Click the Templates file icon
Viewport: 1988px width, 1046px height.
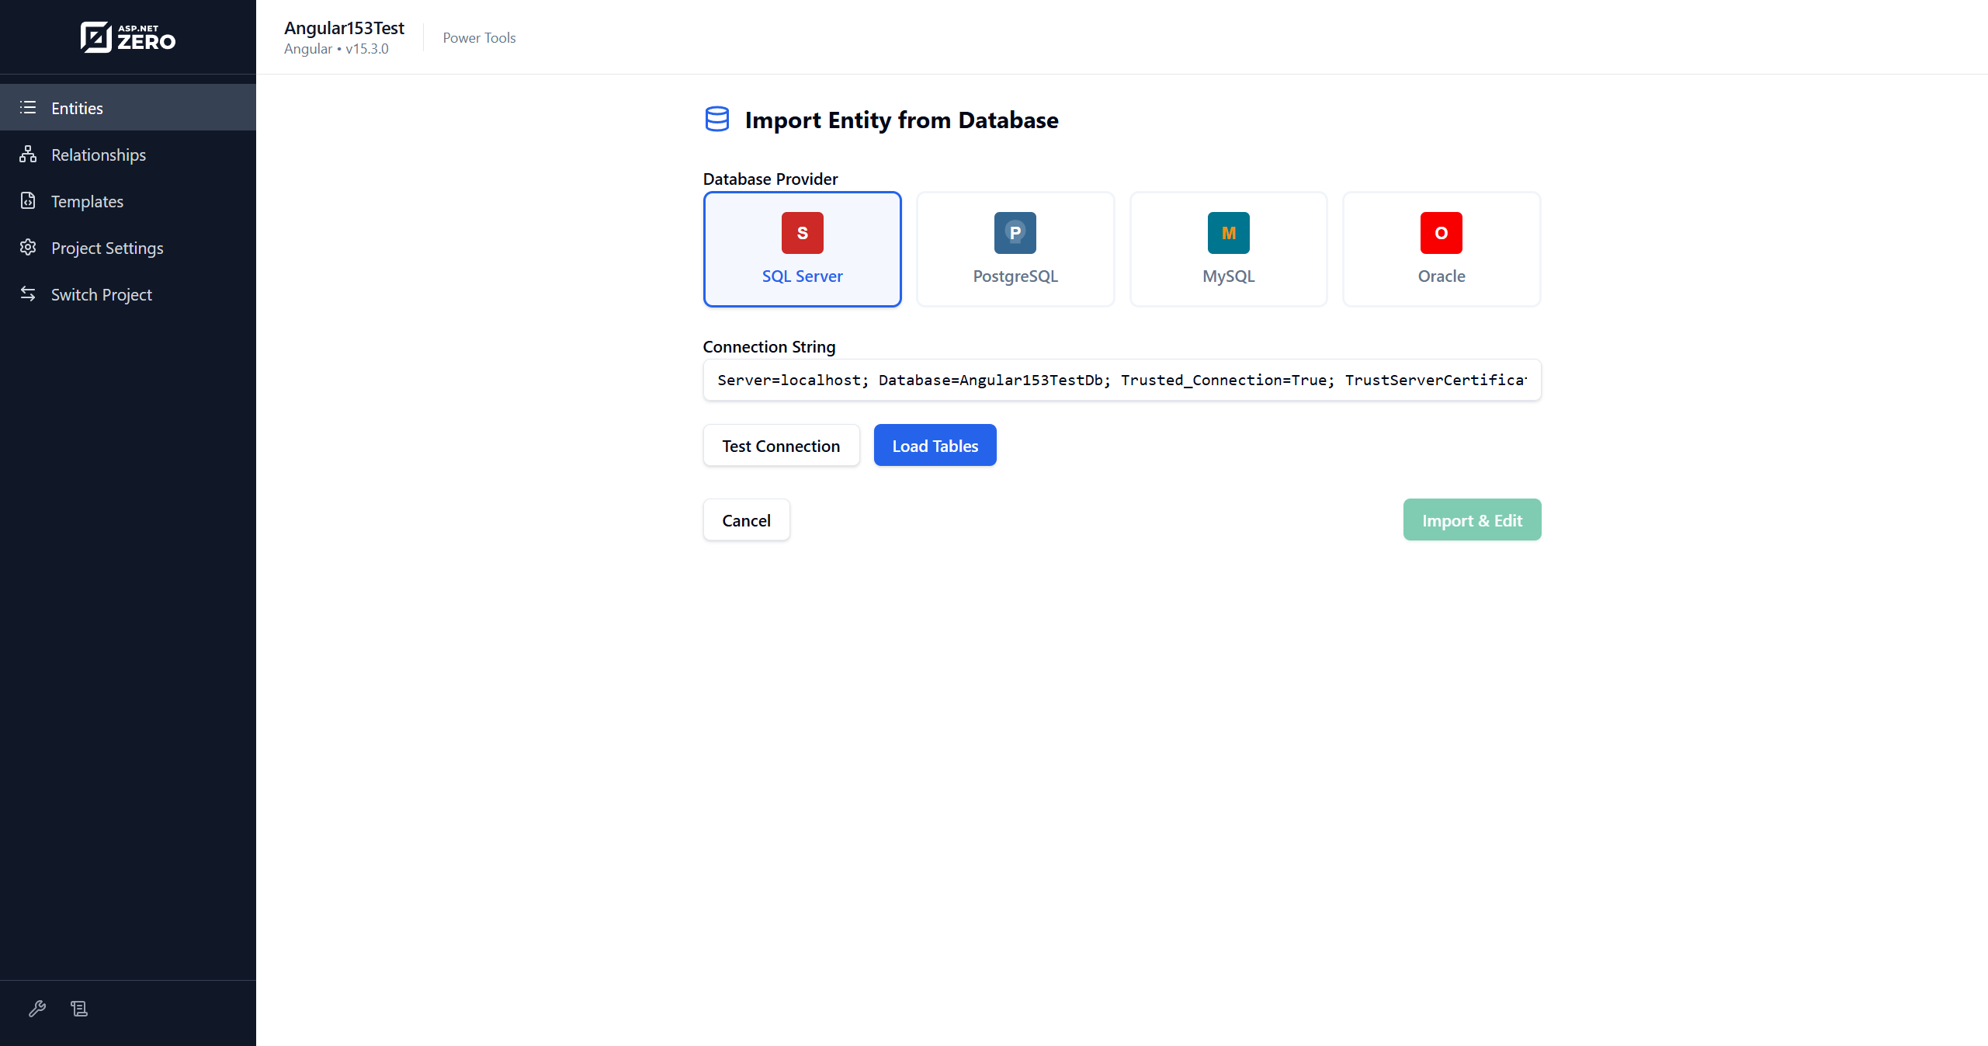point(28,201)
